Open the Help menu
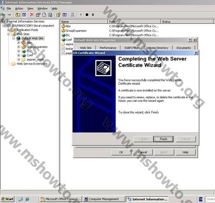 click(54, 9)
